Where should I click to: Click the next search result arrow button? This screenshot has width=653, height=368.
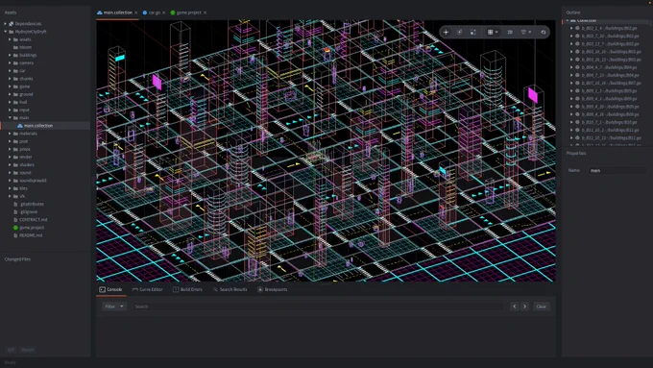click(x=524, y=307)
